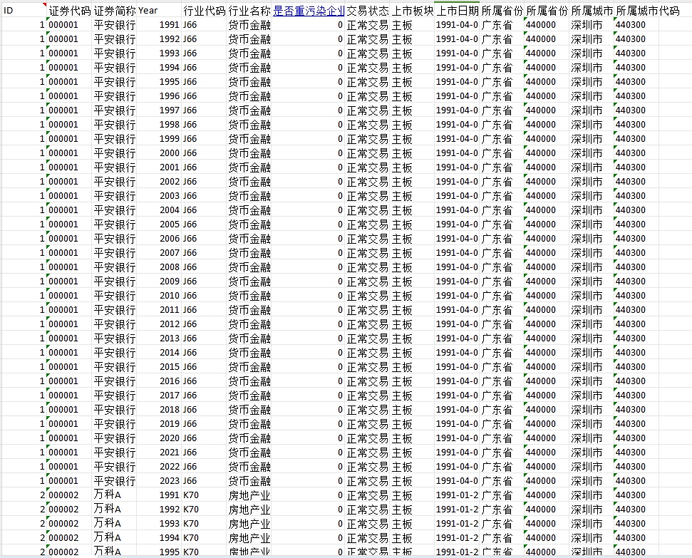Select the 深圳市 cell in the 2009 row
Image resolution: width=692 pixels, height=558 pixels.
tap(592, 281)
